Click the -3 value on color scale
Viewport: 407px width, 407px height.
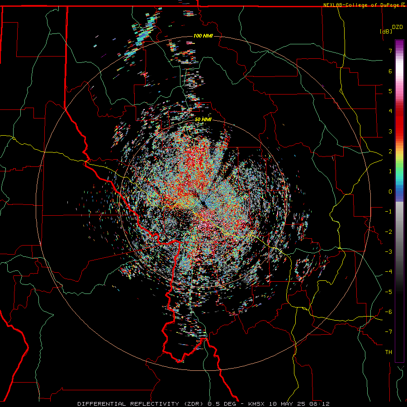[388, 252]
